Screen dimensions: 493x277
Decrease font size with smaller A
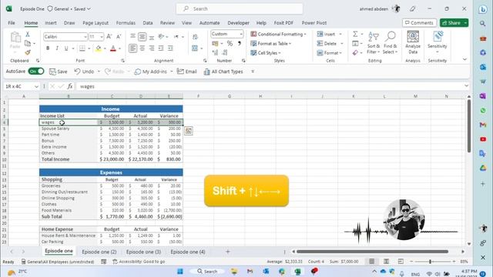click(119, 37)
